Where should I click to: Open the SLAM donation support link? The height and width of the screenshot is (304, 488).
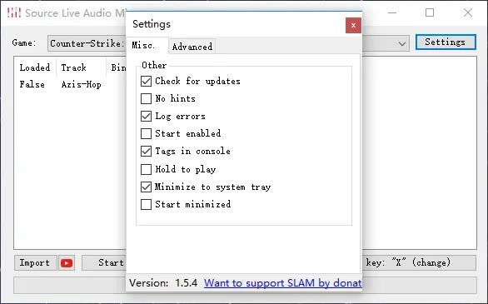282,283
